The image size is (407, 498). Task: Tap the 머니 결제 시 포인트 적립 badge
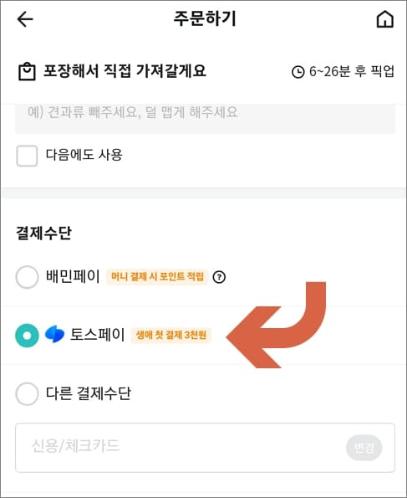coord(157,277)
